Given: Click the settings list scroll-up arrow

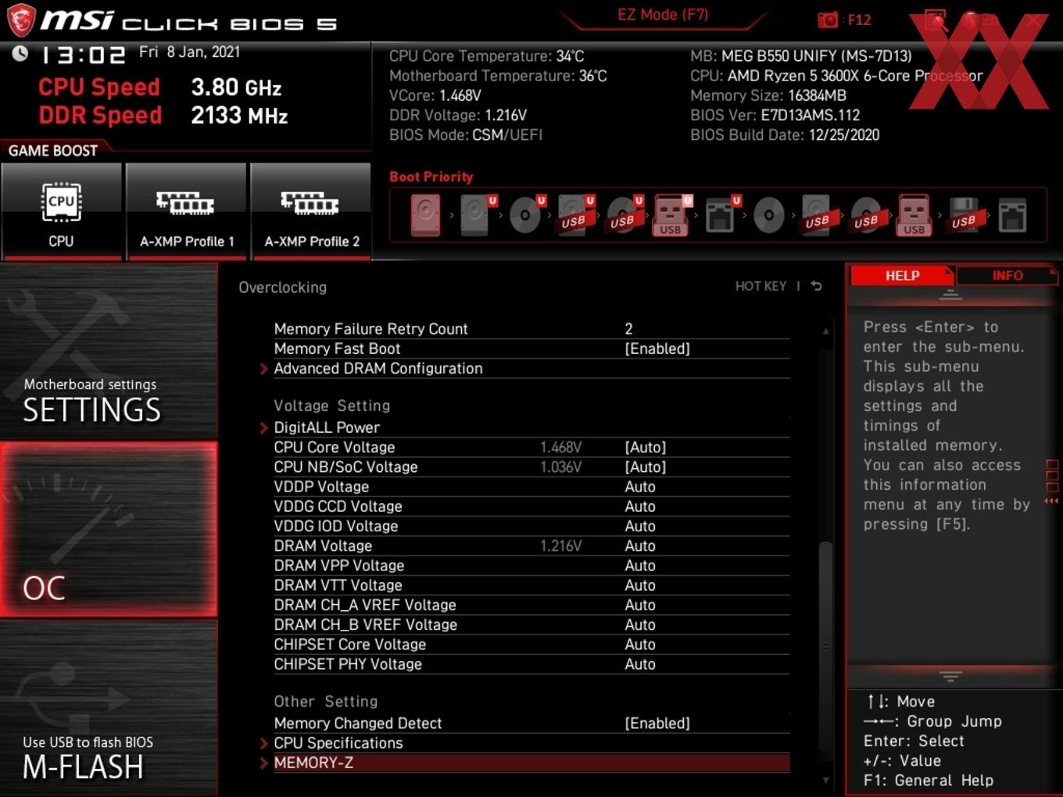Looking at the screenshot, I should (x=825, y=331).
